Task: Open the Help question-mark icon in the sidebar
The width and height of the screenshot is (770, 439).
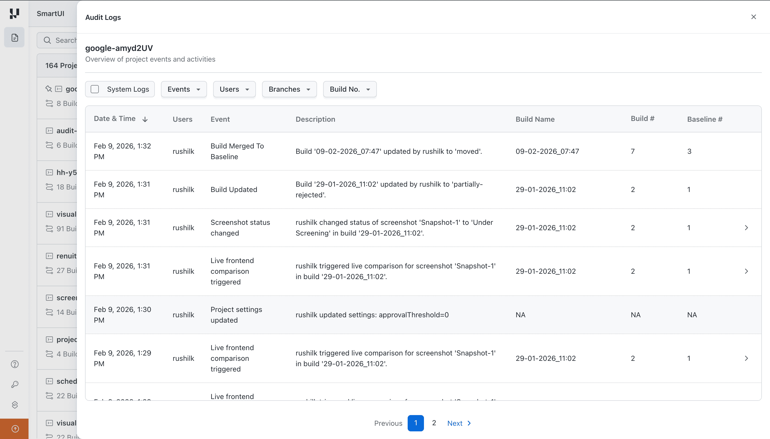Action: point(14,364)
